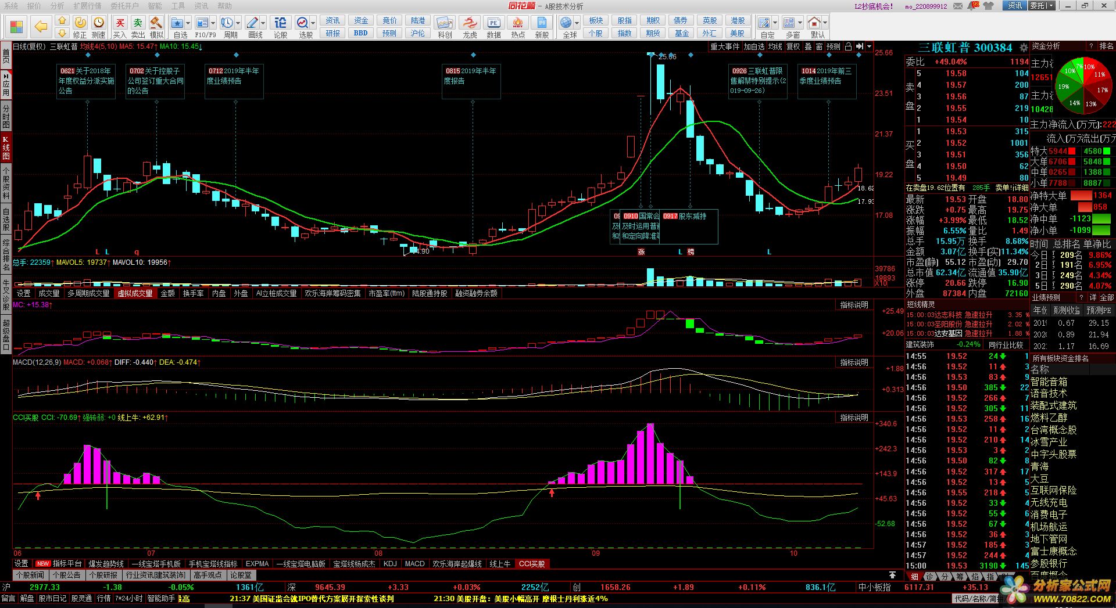Image resolution: width=1116 pixels, height=608 pixels.
Task: Open the 选股 stock screener icon
Action: coord(302,23)
